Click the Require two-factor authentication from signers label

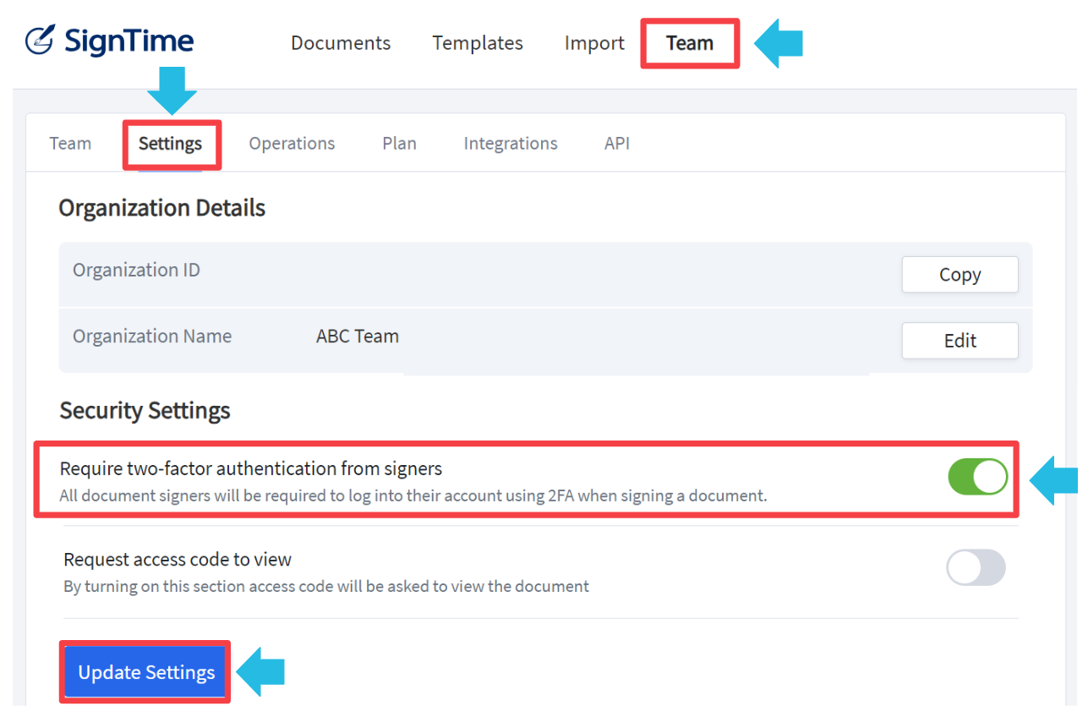(x=251, y=468)
